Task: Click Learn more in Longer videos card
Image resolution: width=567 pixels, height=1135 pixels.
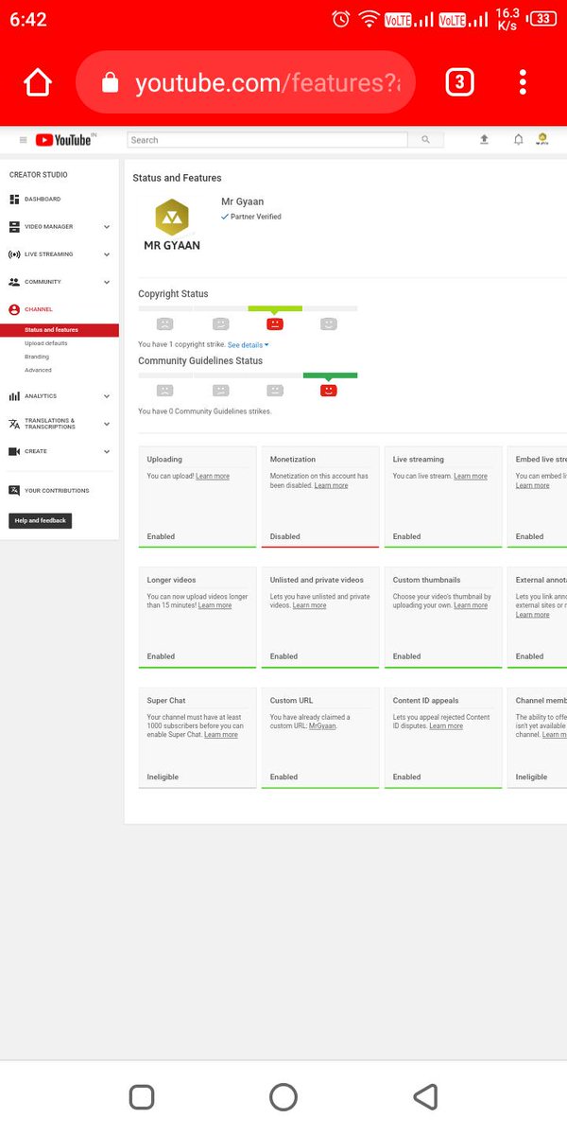Action: pos(215,606)
